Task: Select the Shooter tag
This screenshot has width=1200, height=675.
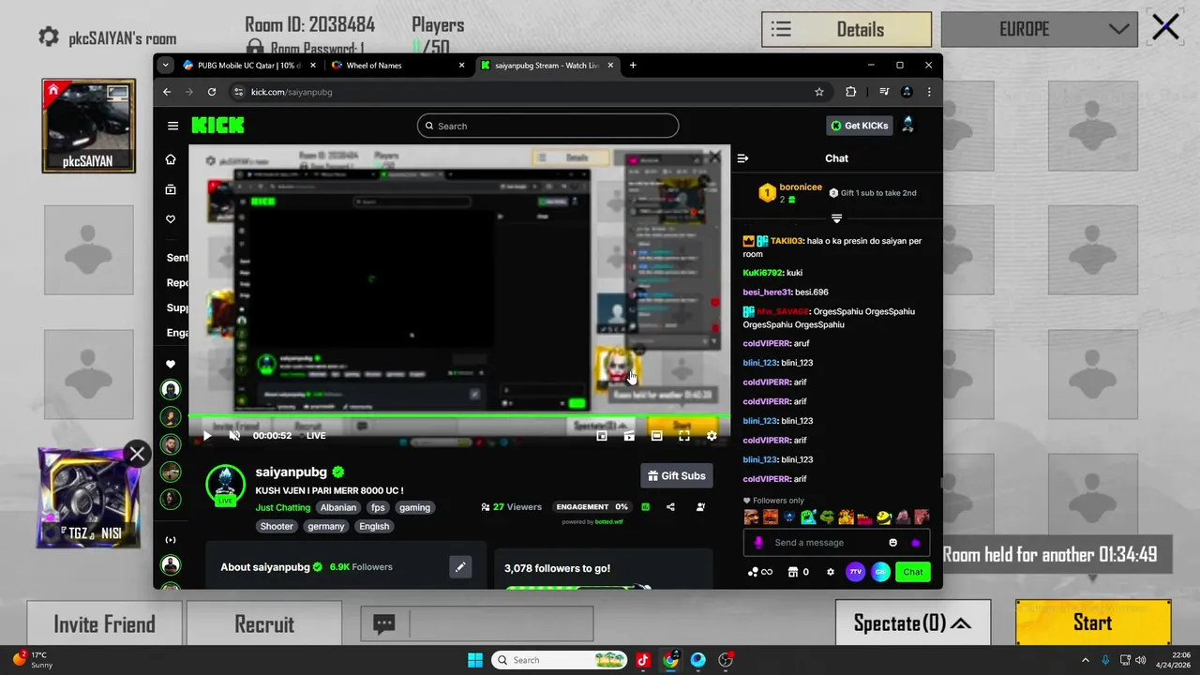Action: pos(277,526)
